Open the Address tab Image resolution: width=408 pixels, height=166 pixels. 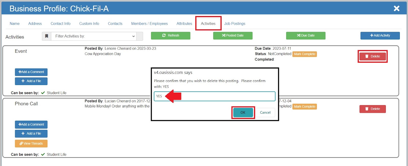point(35,23)
